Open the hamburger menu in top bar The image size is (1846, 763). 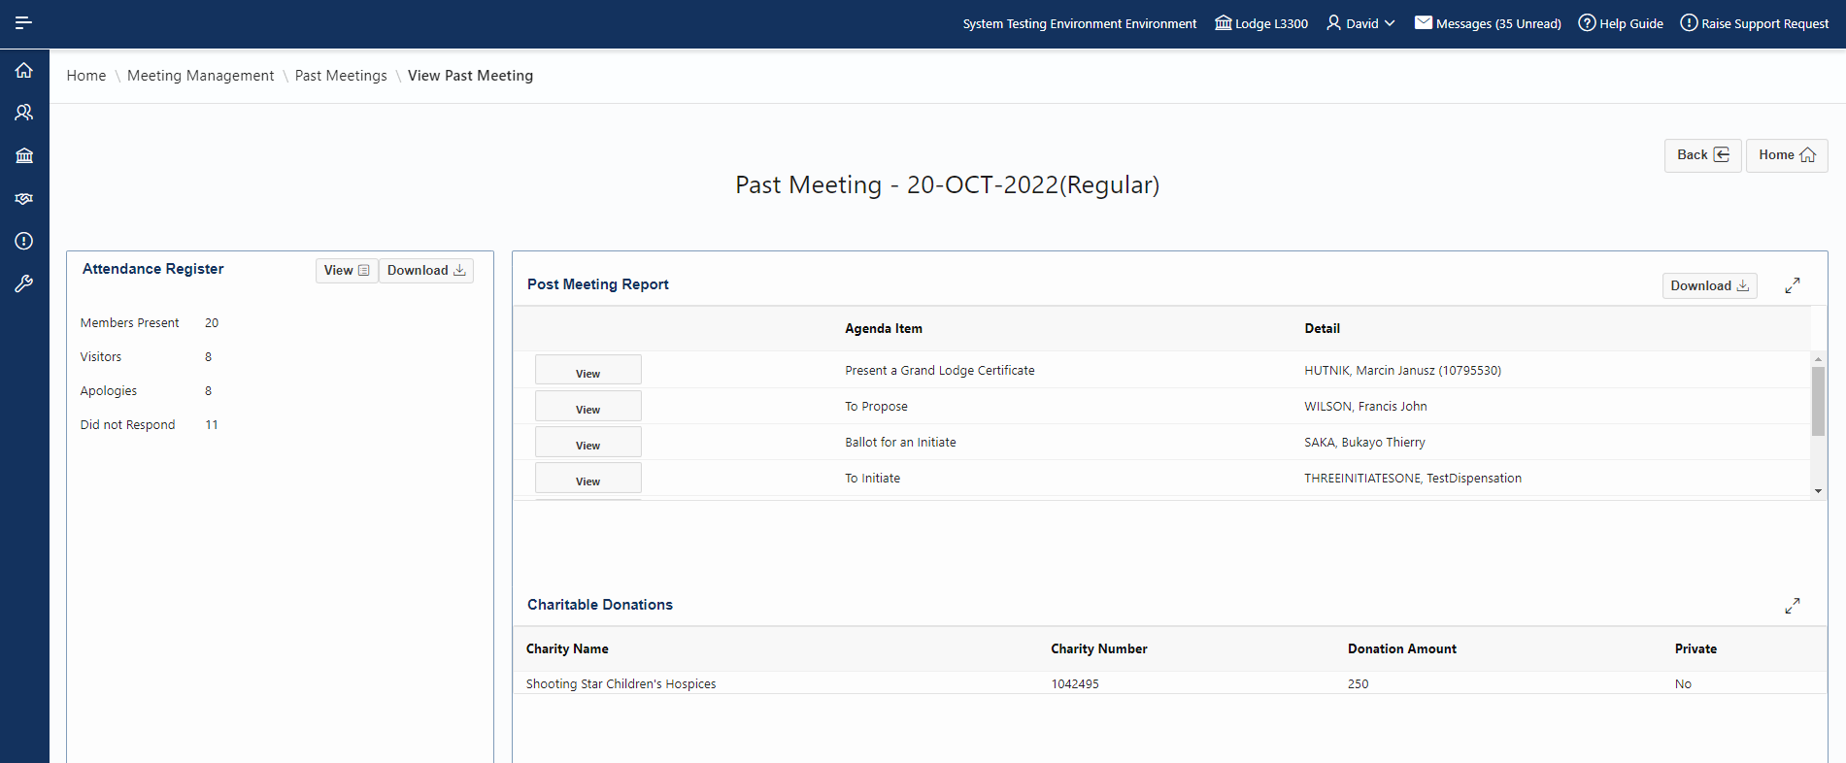click(x=24, y=22)
